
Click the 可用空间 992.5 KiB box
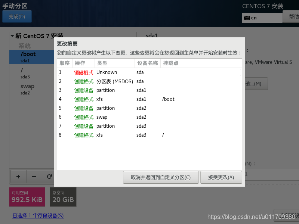(27, 197)
